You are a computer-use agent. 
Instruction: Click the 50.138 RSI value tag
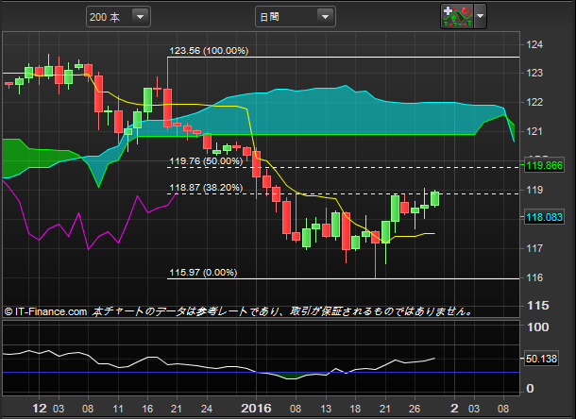pos(541,359)
